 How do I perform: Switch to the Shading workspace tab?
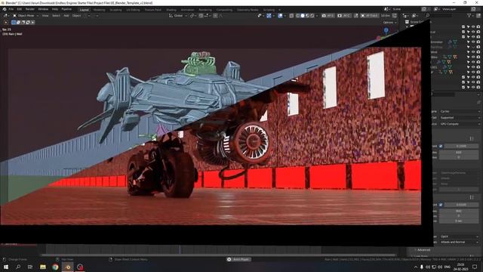(171, 10)
